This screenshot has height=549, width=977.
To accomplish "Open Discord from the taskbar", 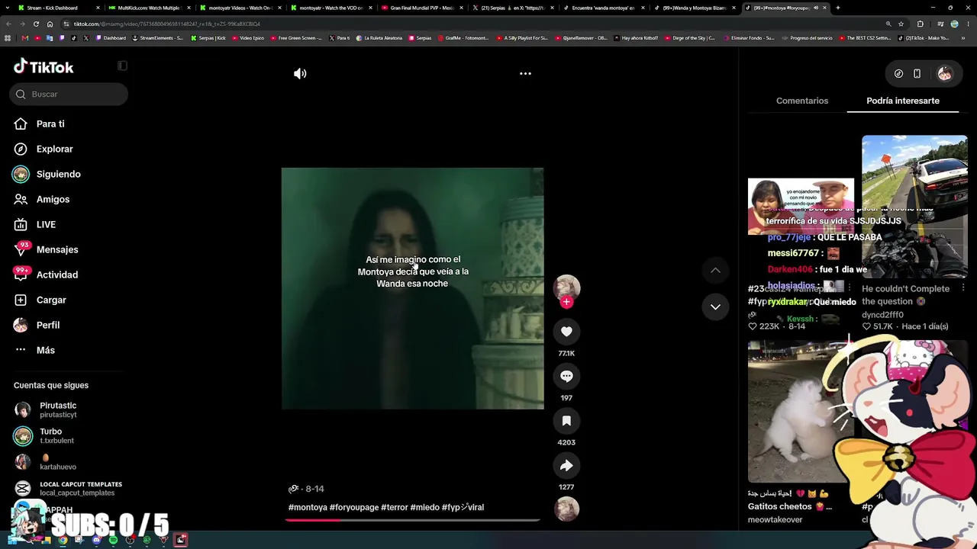I will click(x=96, y=541).
